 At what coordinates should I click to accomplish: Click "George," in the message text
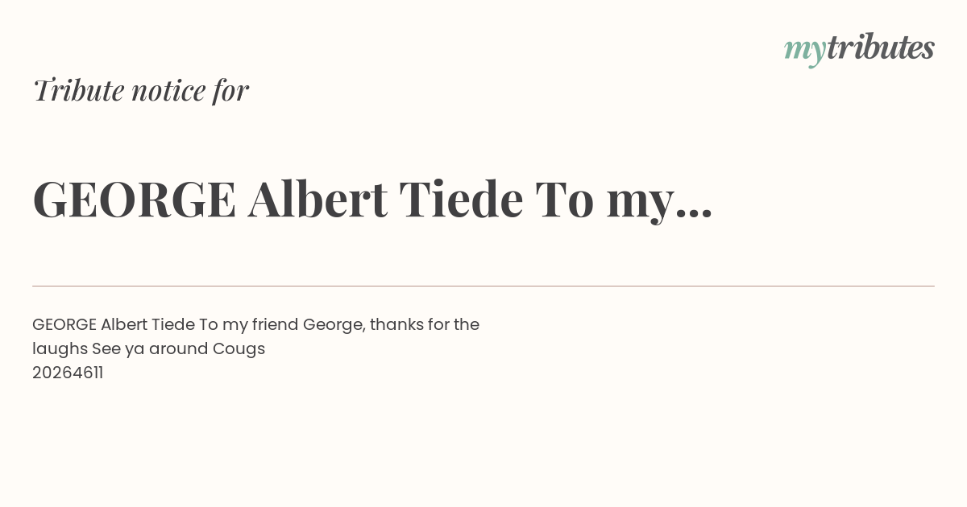334,326
